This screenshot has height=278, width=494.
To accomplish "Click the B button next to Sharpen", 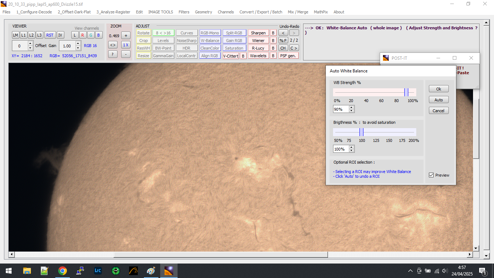I will tap(273, 33).
